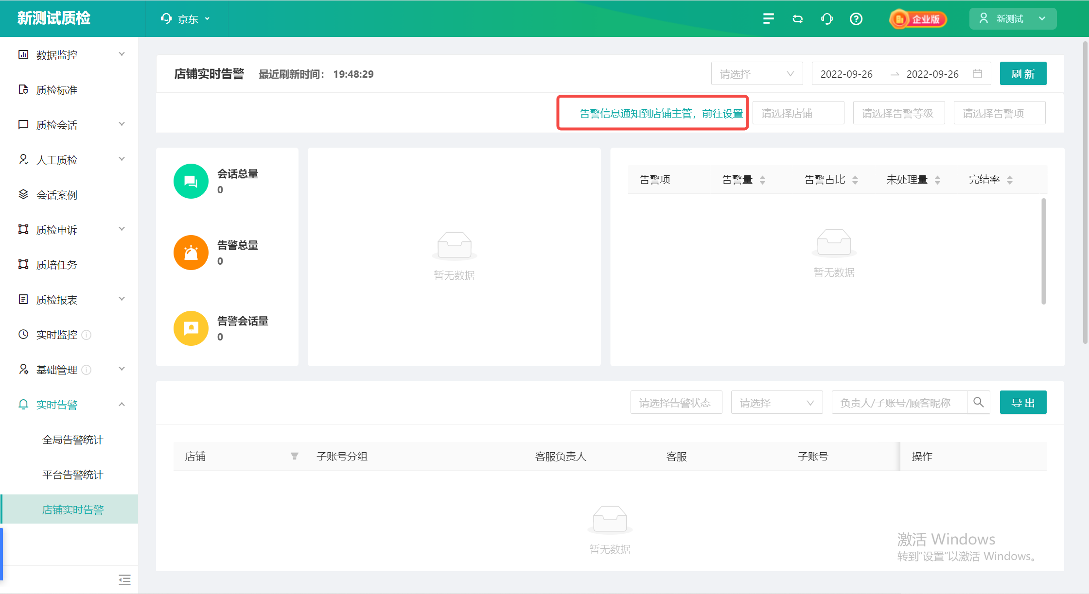Viewport: 1089px width, 594px height.
Task: Click the 质培任务 frame icon
Action: pyautogui.click(x=23, y=264)
